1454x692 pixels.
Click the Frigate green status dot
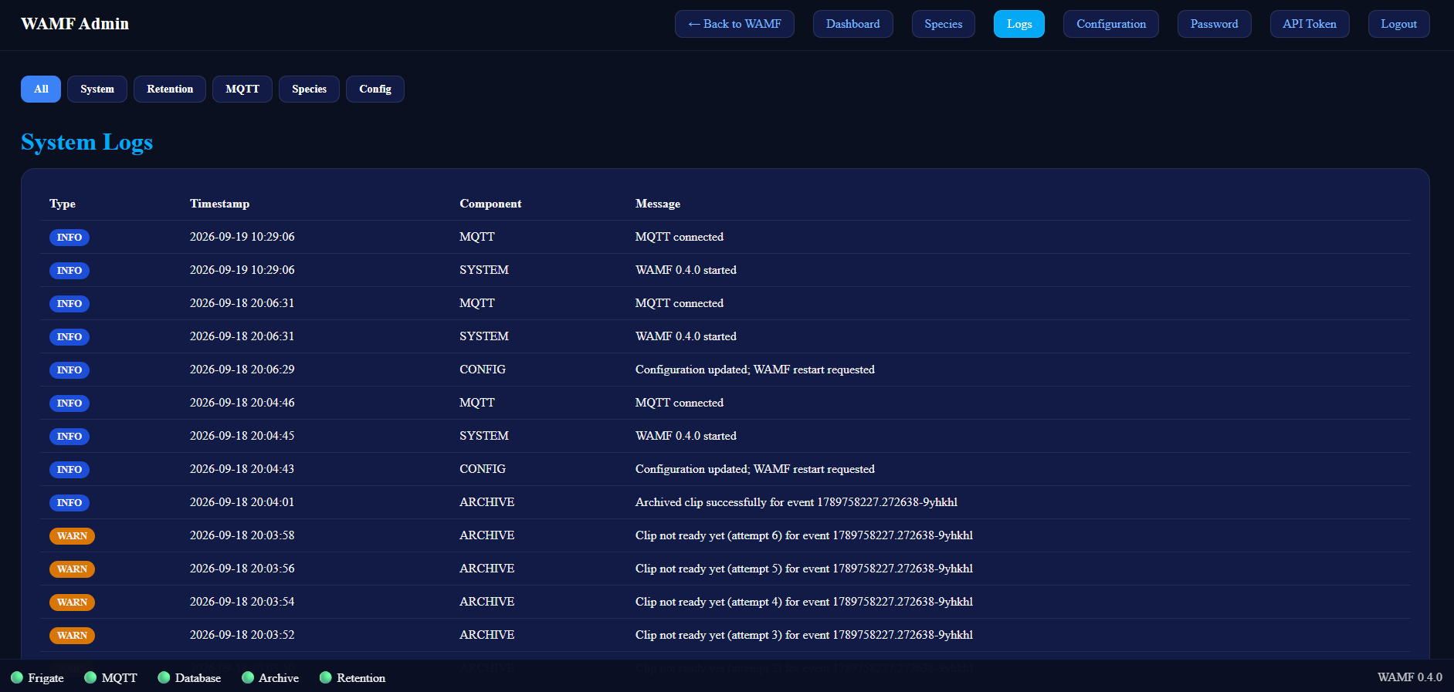(x=17, y=677)
